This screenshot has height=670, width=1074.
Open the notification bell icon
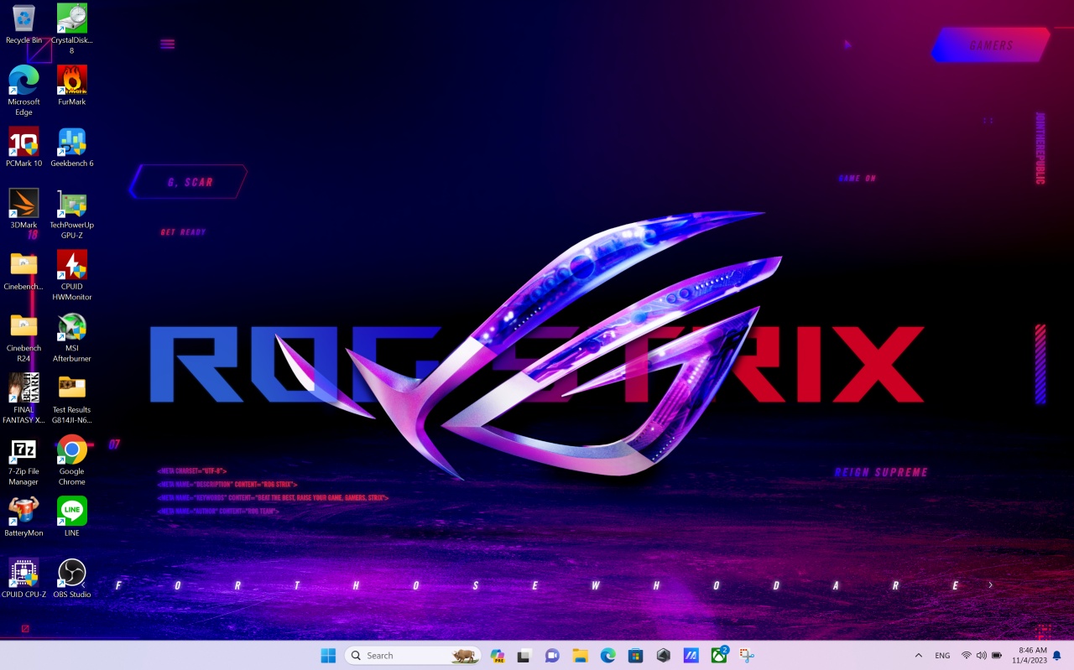pos(1057,656)
